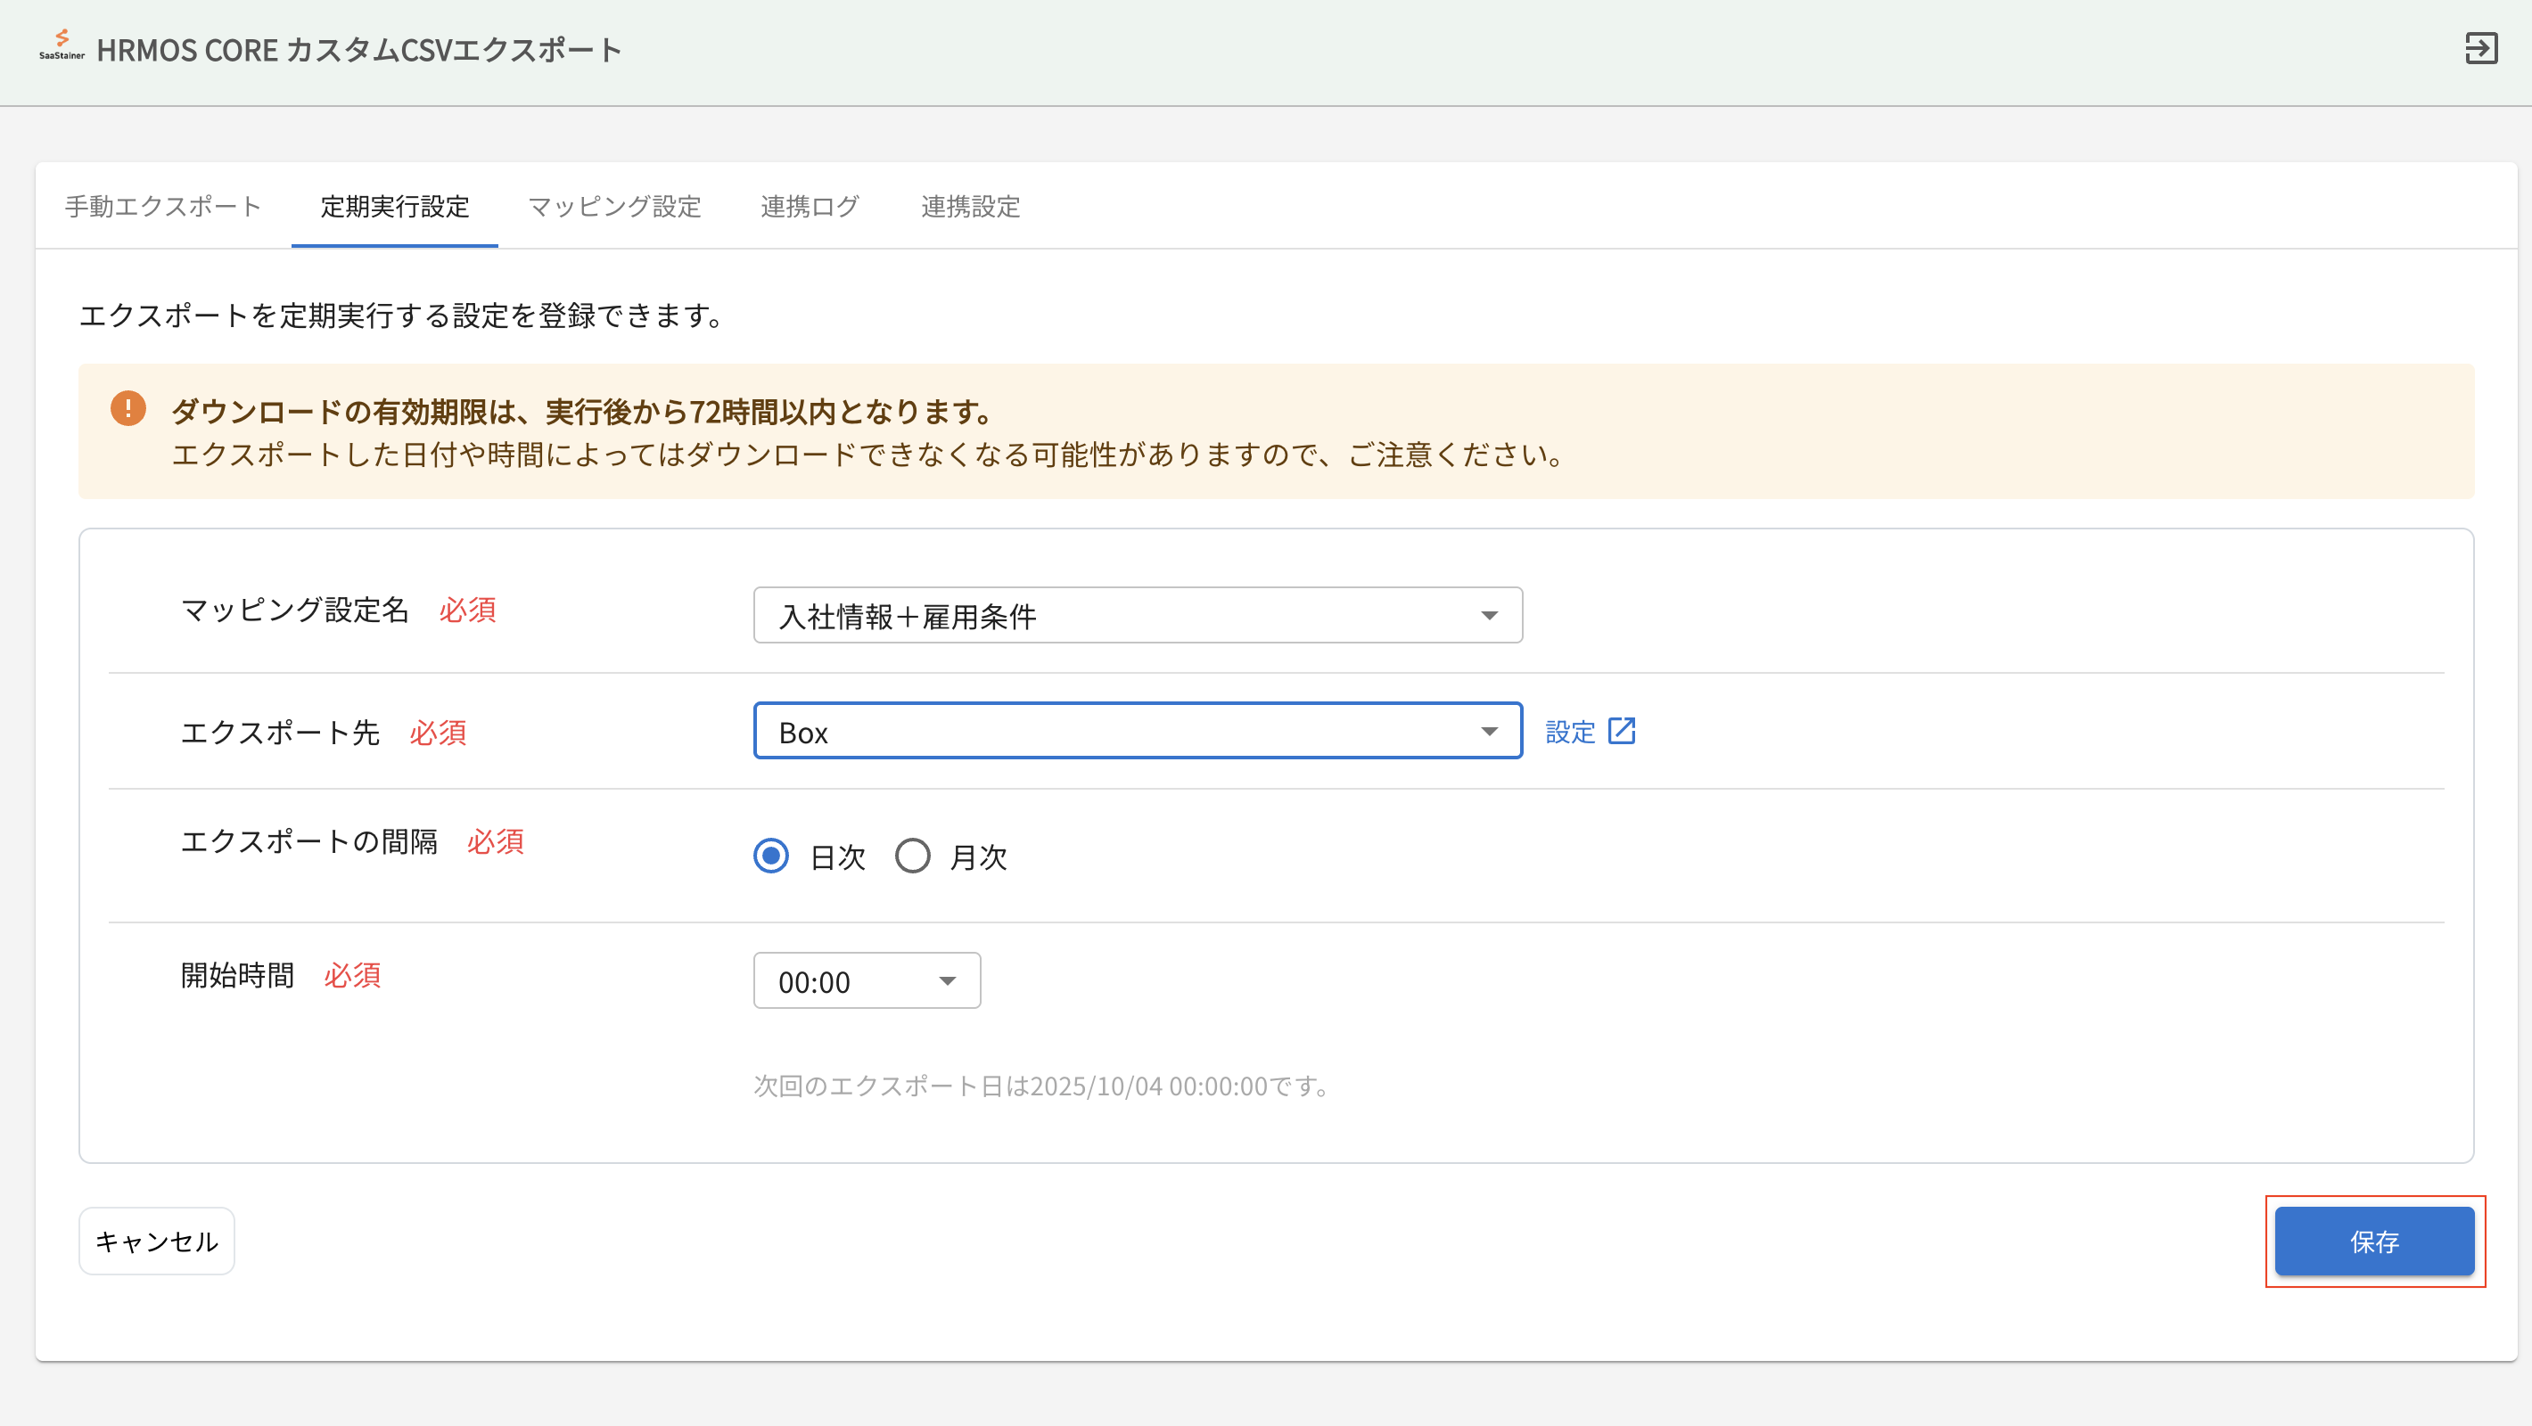Switch to the 手動エクスポート tab

[x=163, y=207]
